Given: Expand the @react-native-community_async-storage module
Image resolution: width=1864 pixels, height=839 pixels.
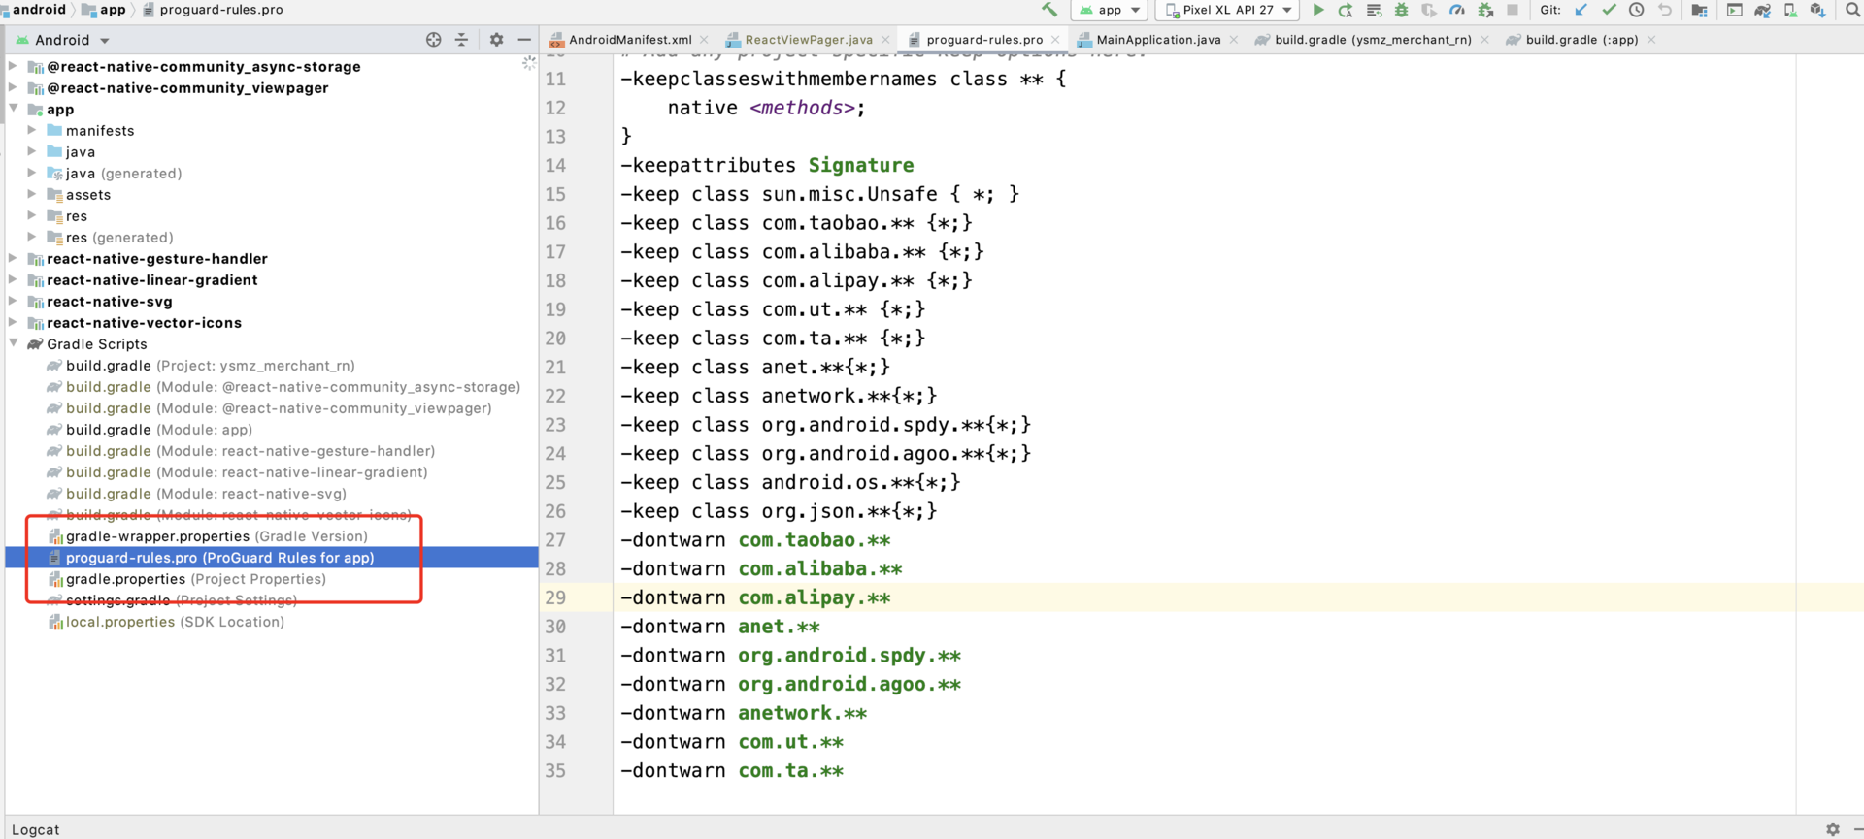Looking at the screenshot, I should (14, 66).
